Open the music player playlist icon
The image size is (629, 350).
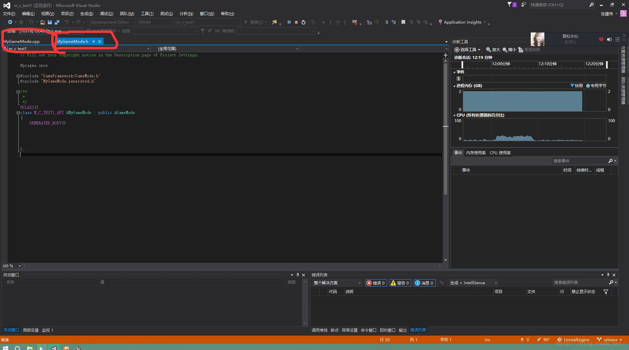pyautogui.click(x=617, y=39)
